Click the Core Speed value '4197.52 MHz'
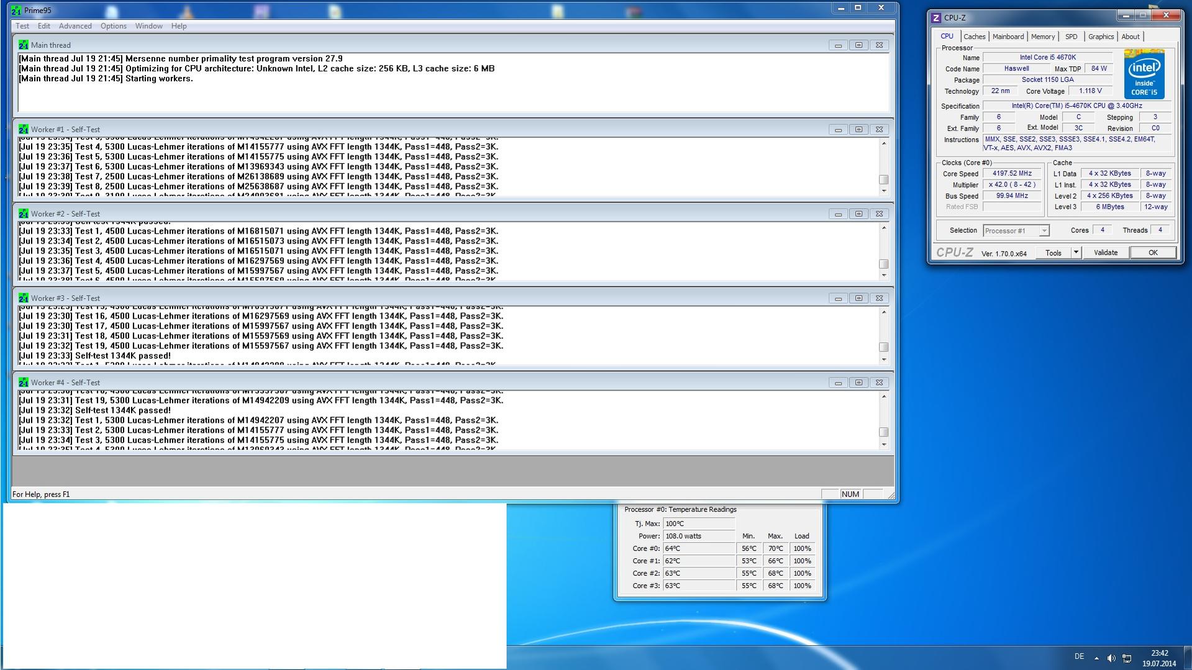The image size is (1192, 670). point(1012,174)
